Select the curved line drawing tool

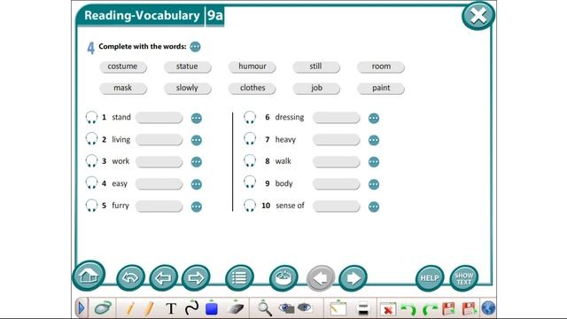point(191,308)
